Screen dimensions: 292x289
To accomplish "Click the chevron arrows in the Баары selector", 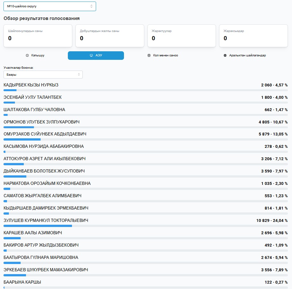I will [79, 75].
